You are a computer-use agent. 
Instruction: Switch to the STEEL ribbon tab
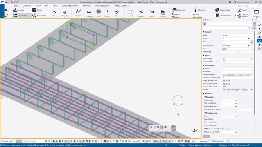tap(16, 6)
